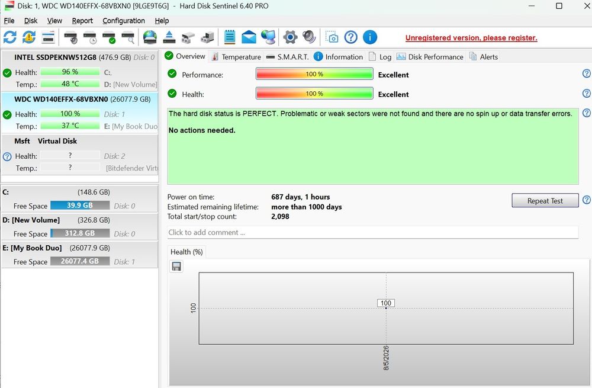Click the blue Refresh arrows toolbar icon
The width and height of the screenshot is (592, 388).
[x=10, y=37]
